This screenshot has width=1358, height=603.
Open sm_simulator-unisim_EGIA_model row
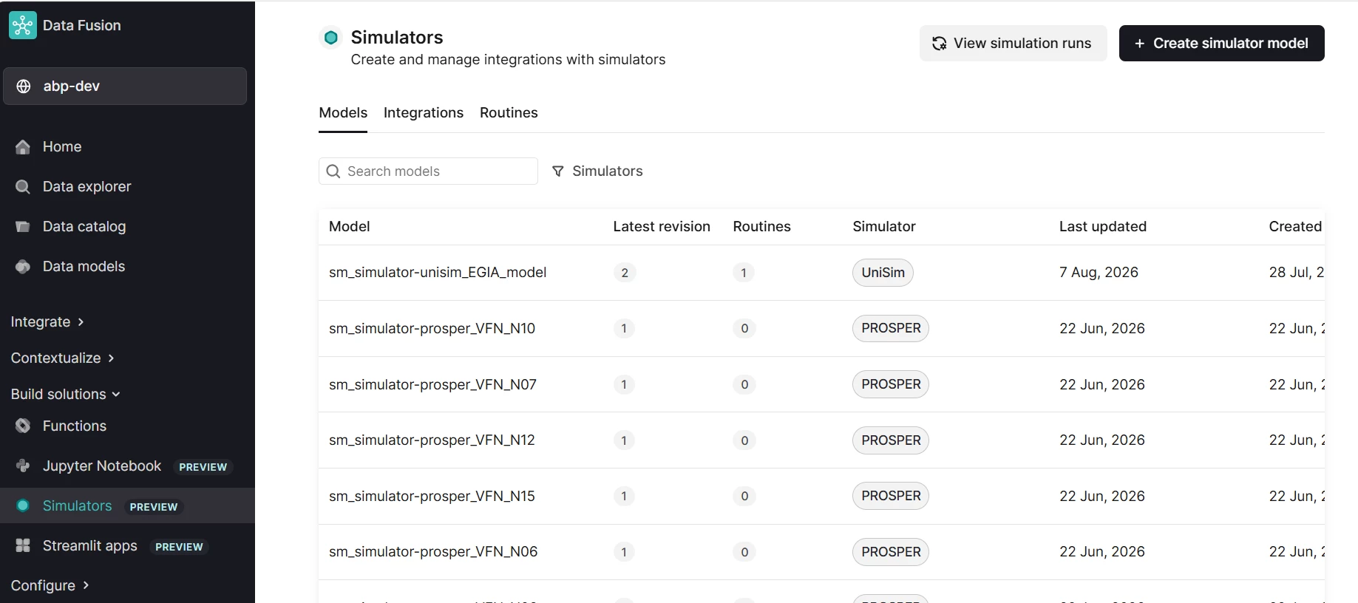click(821, 273)
